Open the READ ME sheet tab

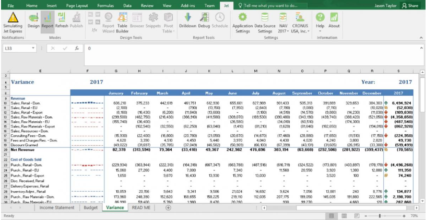point(141,208)
